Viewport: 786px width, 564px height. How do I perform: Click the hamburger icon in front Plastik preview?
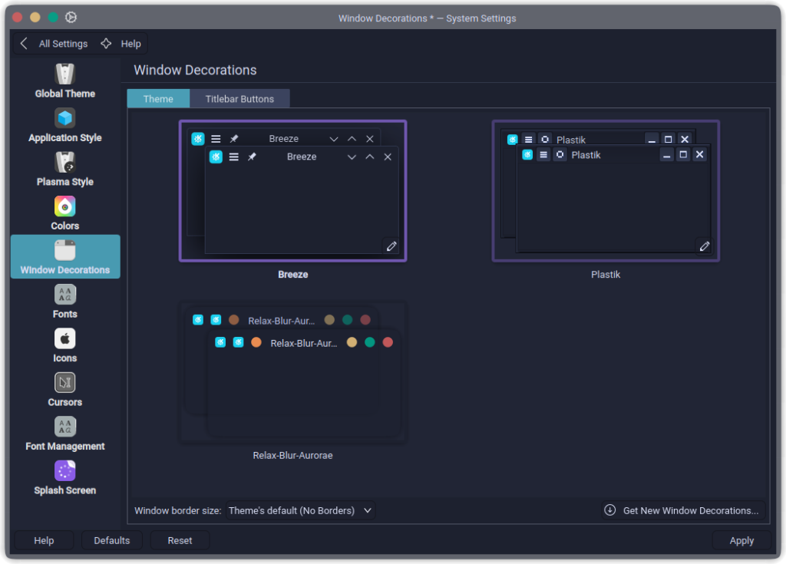(x=543, y=155)
